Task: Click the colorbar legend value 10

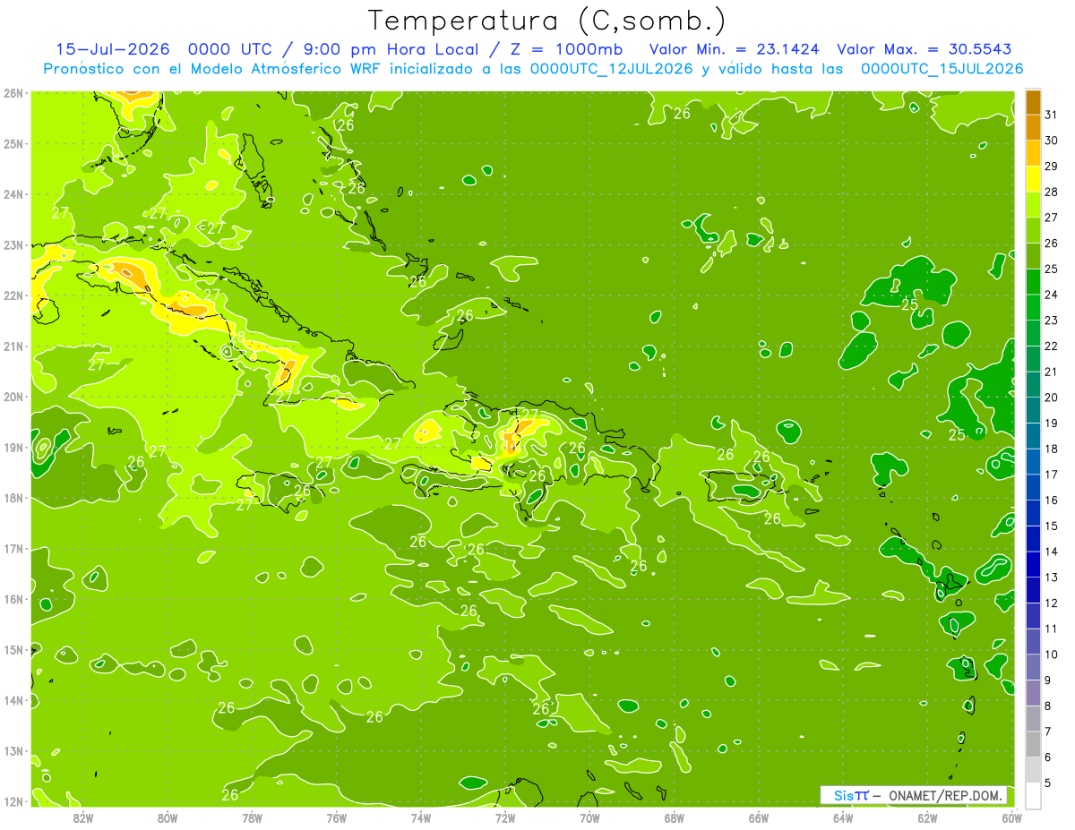Action: [1052, 655]
